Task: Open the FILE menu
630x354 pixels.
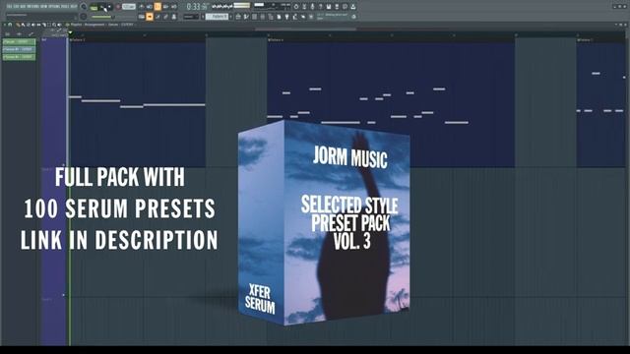Action: point(9,7)
